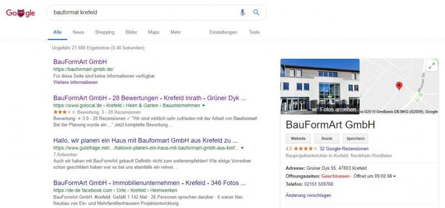
Task: Open the Mehr search menu
Action: coord(176,32)
